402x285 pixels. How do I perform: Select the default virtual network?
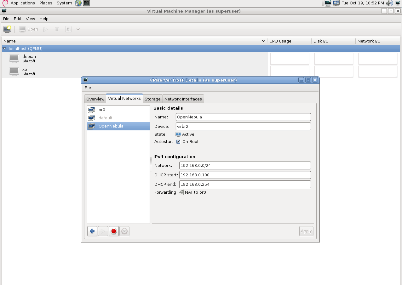point(118,118)
